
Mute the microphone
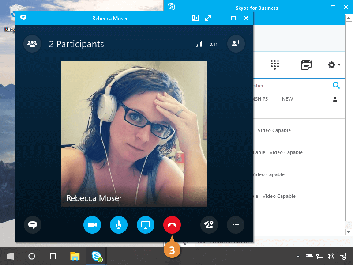pyautogui.click(x=119, y=225)
